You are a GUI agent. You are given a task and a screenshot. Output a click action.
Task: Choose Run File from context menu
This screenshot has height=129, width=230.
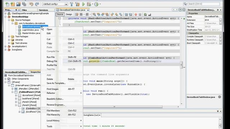click(62, 57)
